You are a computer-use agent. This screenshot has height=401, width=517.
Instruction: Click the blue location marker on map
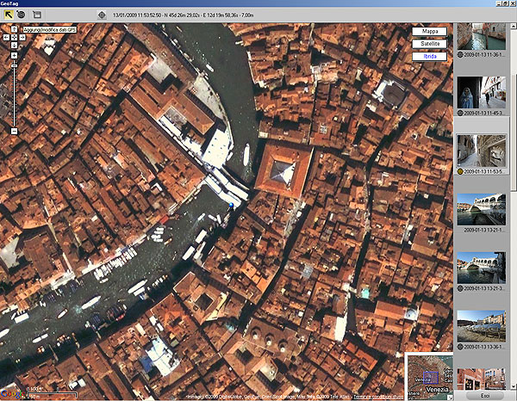(232, 206)
